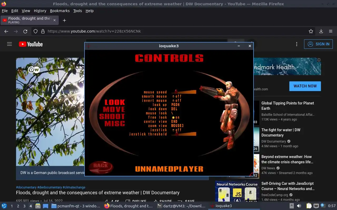Screen dimensions: 337x210
Task: Click the #dwdocumentary hashtag link
Action: pyautogui.click(x=49, y=187)
